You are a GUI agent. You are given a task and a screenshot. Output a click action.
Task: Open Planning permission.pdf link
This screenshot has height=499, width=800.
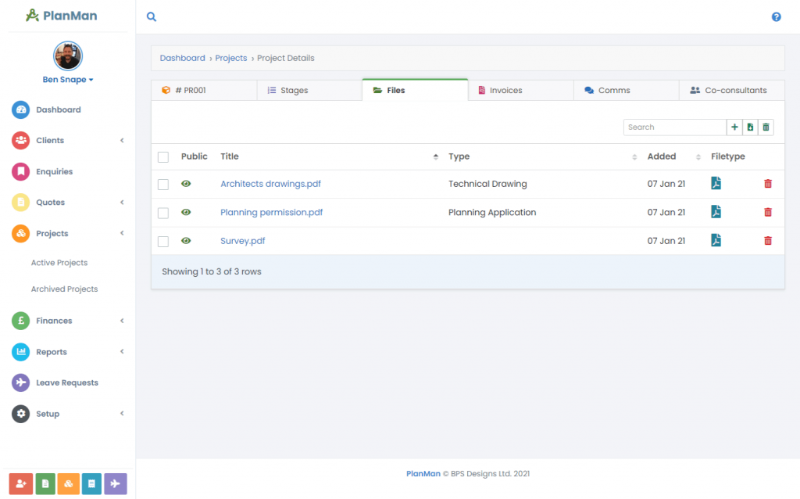coord(271,213)
